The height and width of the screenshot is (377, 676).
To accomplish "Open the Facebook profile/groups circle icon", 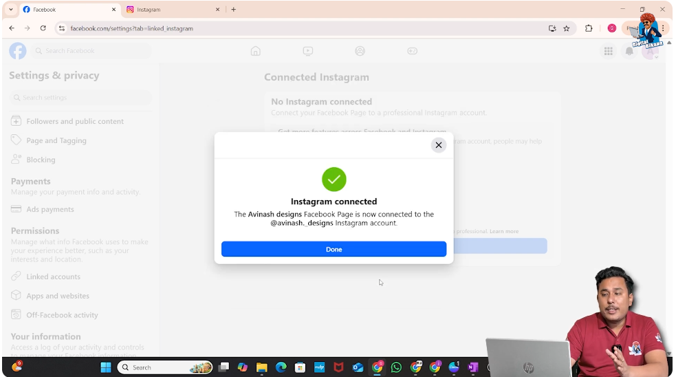I will [x=360, y=51].
